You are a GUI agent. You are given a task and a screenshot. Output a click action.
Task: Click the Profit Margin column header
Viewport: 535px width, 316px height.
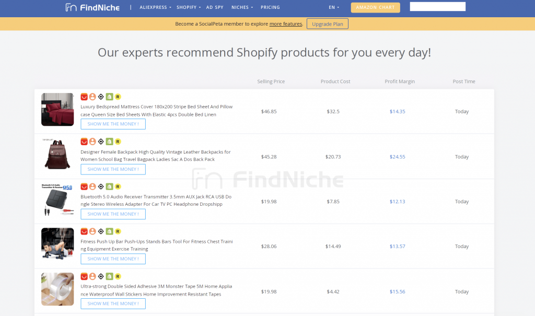pos(400,81)
